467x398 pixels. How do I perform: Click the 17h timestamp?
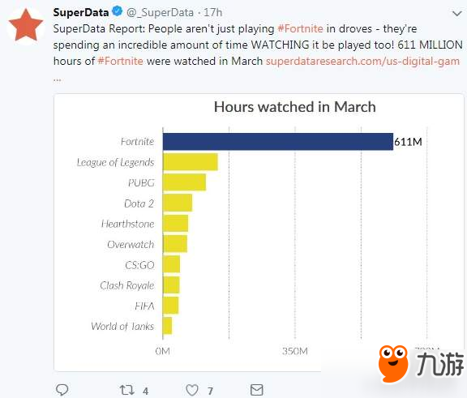coord(212,12)
